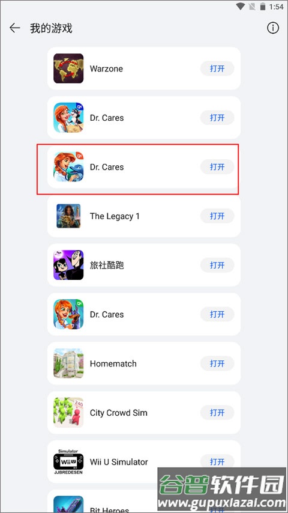Tap The Legacy 1 game icon
The width and height of the screenshot is (288, 513).
point(68,216)
